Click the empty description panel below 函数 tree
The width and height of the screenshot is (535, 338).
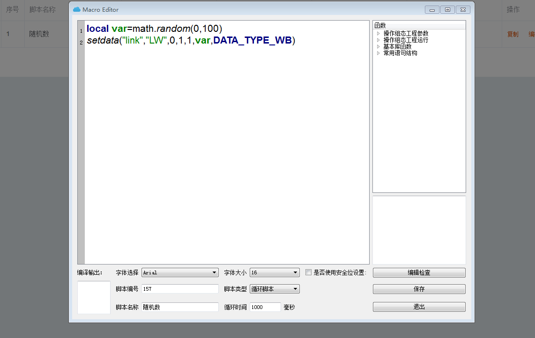click(x=419, y=230)
